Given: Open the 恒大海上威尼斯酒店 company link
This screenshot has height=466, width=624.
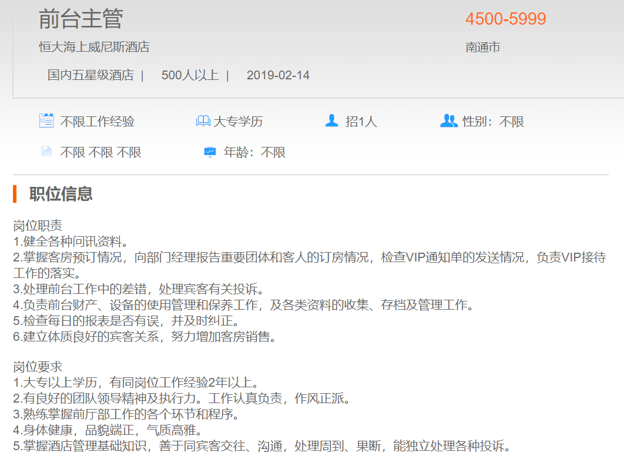Looking at the screenshot, I should pos(94,47).
